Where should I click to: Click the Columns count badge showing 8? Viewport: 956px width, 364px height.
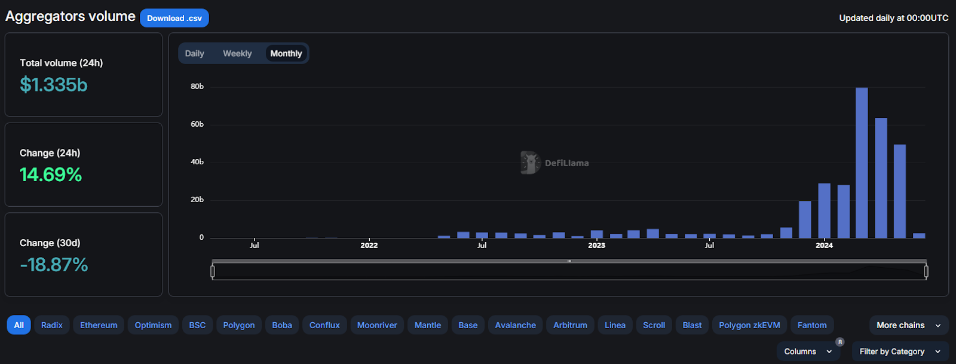(840, 342)
